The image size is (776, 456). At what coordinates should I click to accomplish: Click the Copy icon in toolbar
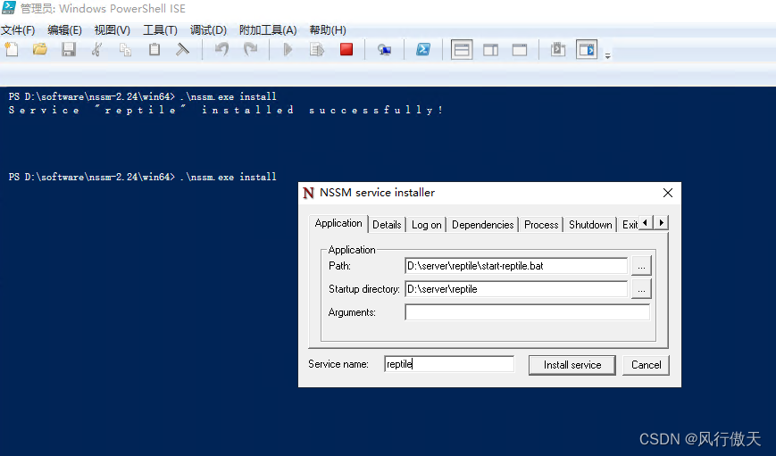click(x=126, y=49)
